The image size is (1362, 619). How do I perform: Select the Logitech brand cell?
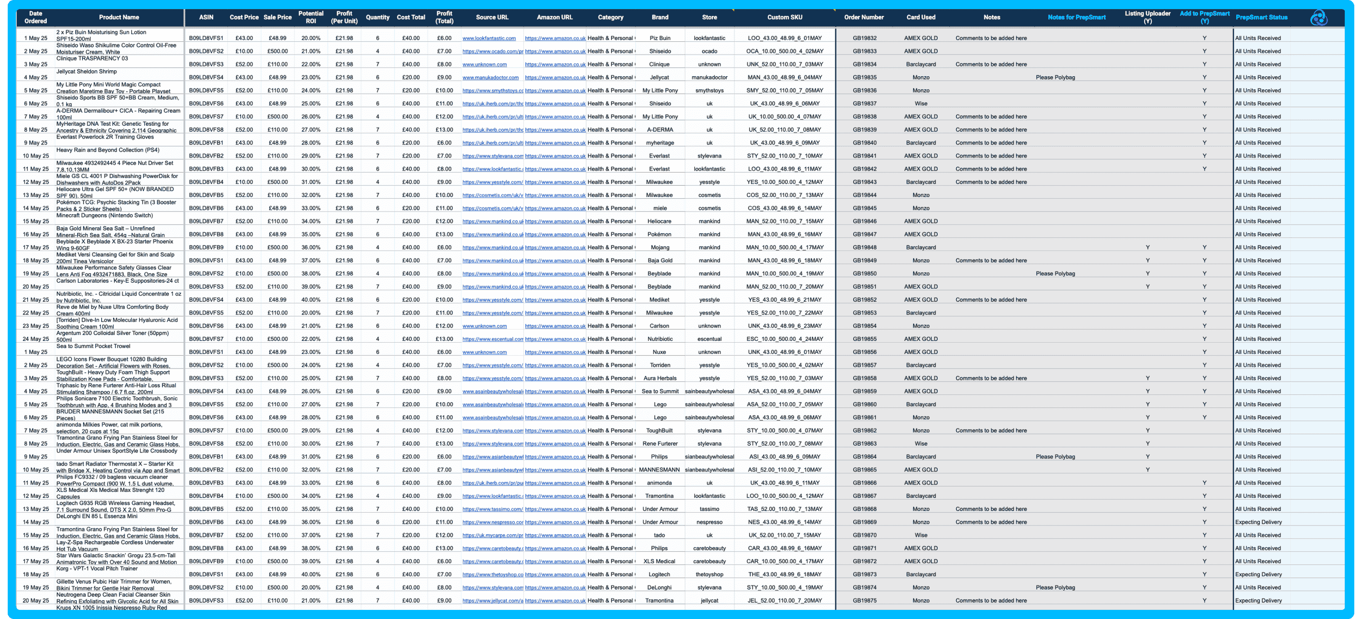tap(659, 575)
